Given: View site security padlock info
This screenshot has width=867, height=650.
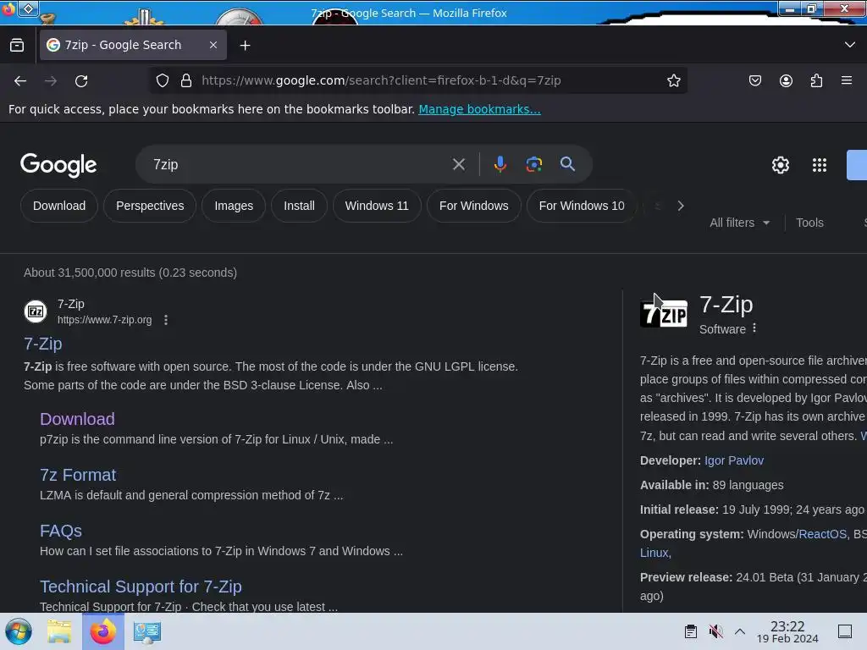Looking at the screenshot, I should pyautogui.click(x=186, y=80).
